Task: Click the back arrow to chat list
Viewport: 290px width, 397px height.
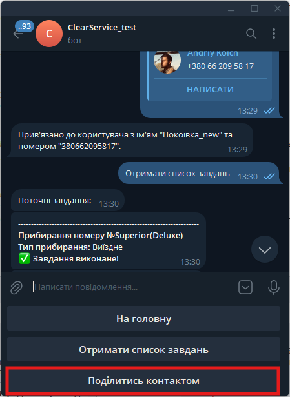Action: (17, 34)
